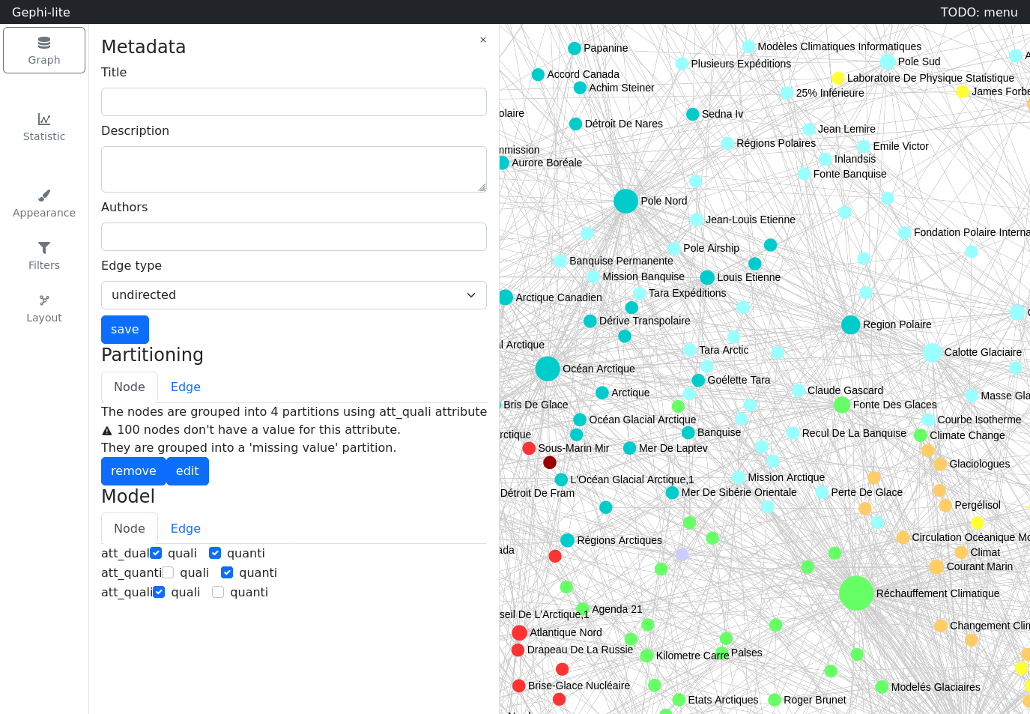Click the Jean-Louis Etienne node
Screen dimensions: 1030x714
pos(697,220)
